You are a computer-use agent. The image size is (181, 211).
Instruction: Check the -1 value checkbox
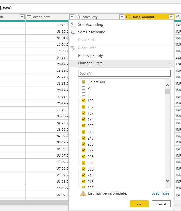tap(83, 88)
